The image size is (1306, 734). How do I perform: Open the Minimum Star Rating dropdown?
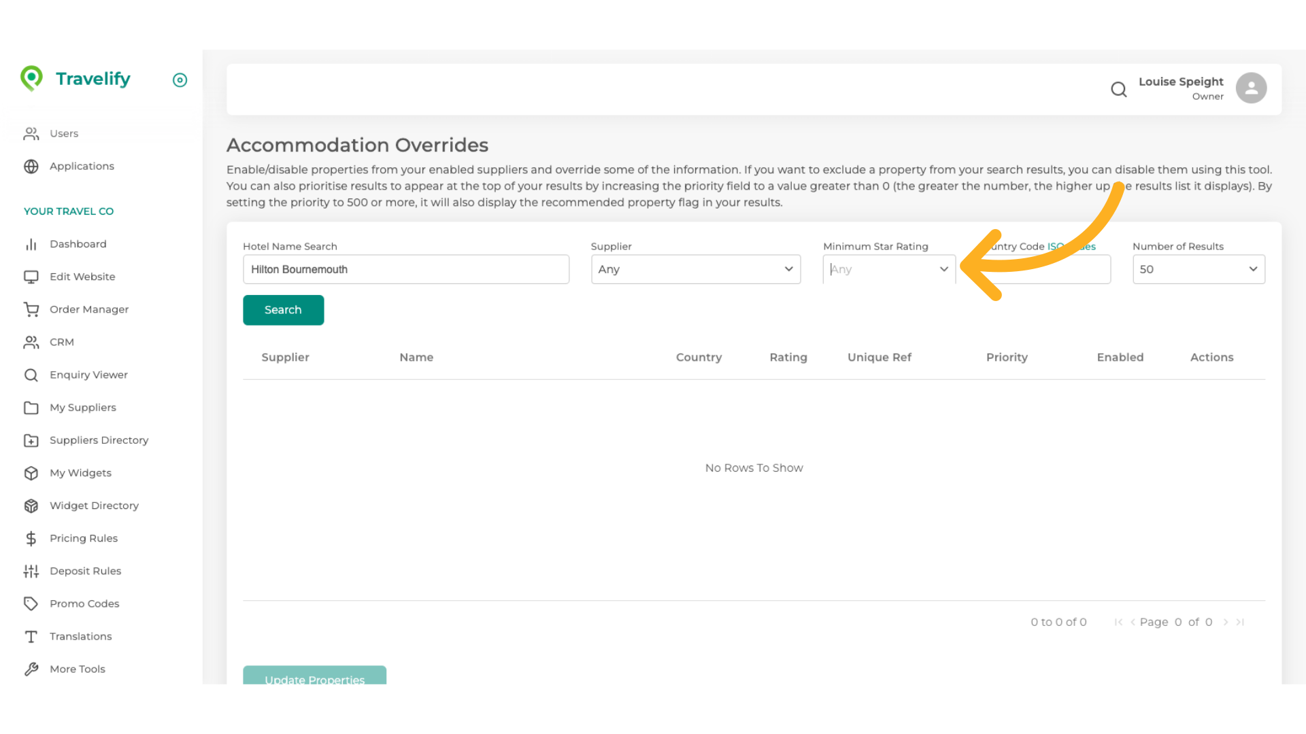tap(888, 269)
